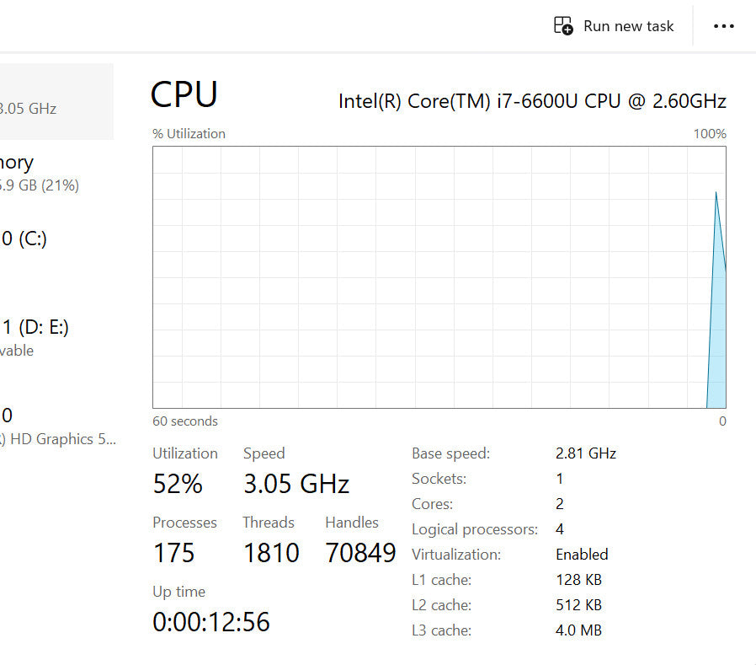Click the large CPU heading
This screenshot has height=665, width=756.
[x=184, y=94]
